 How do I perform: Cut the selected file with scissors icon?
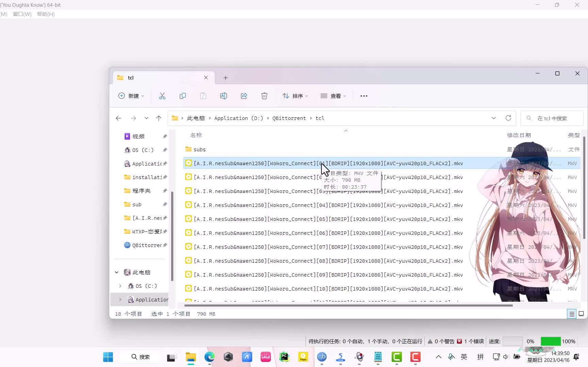pos(162,96)
